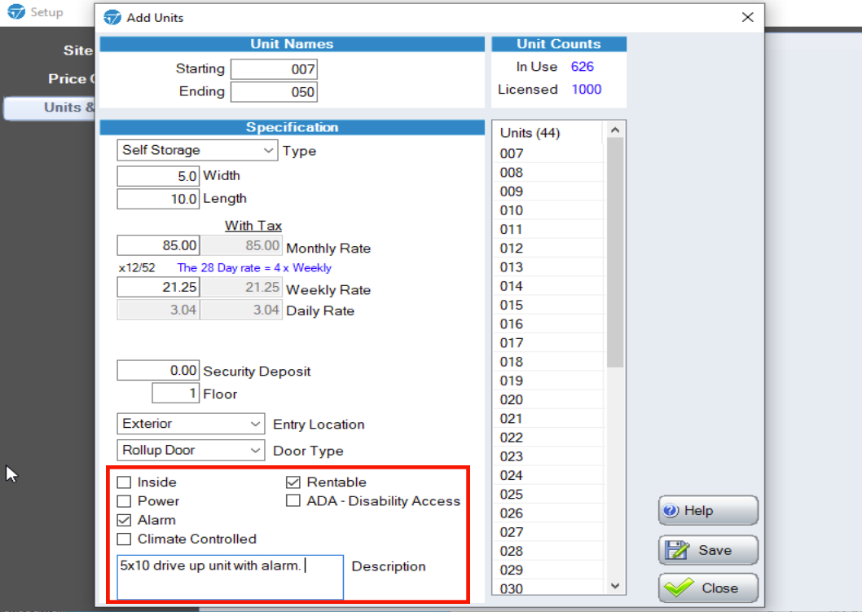Click the Length input field
This screenshot has width=862, height=612.
pos(158,199)
